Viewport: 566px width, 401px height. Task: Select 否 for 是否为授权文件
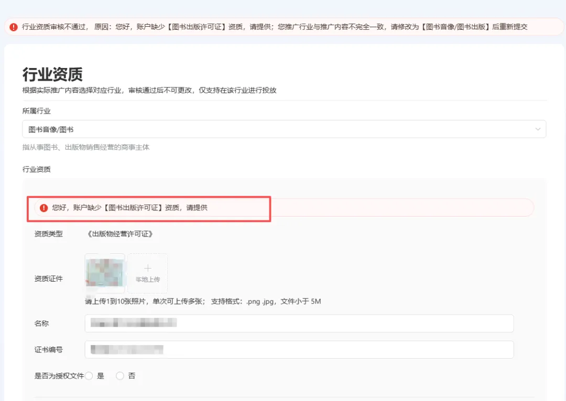120,376
